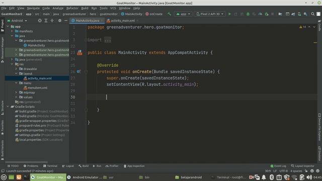The width and height of the screenshot is (322, 181).
Task: Collapse the java folder
Action: [x=12, y=36]
